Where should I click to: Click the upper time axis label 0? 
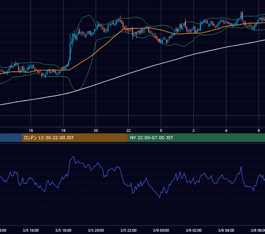coord(161,131)
